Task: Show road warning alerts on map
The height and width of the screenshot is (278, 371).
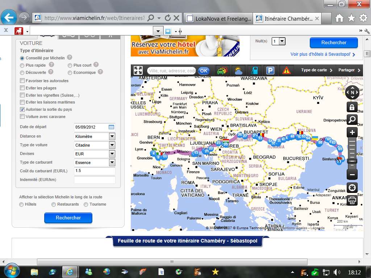Action: [287, 71]
